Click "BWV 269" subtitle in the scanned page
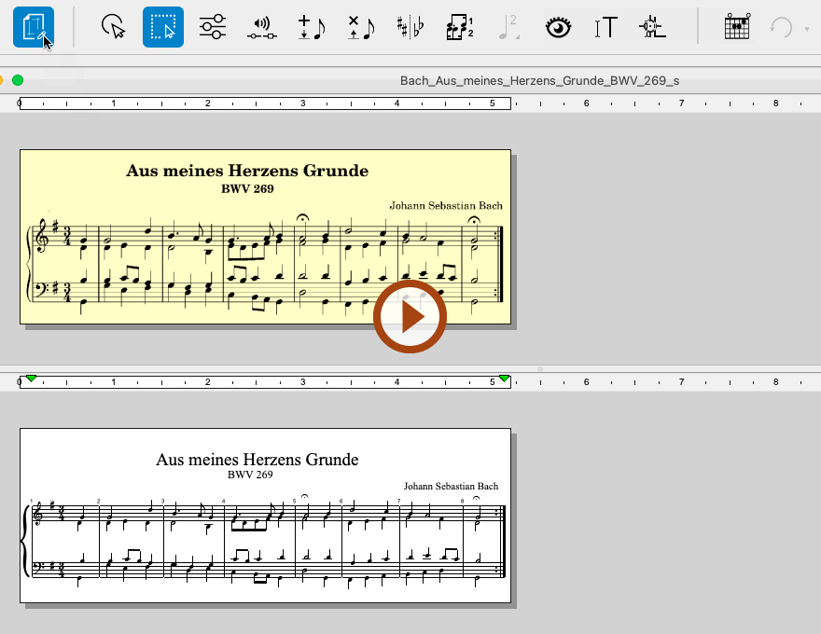The image size is (821, 634). [x=247, y=189]
